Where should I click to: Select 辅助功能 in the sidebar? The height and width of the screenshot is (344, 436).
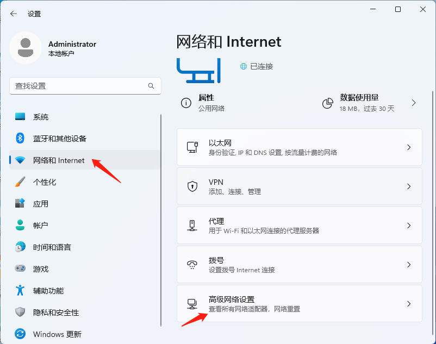[85, 291]
